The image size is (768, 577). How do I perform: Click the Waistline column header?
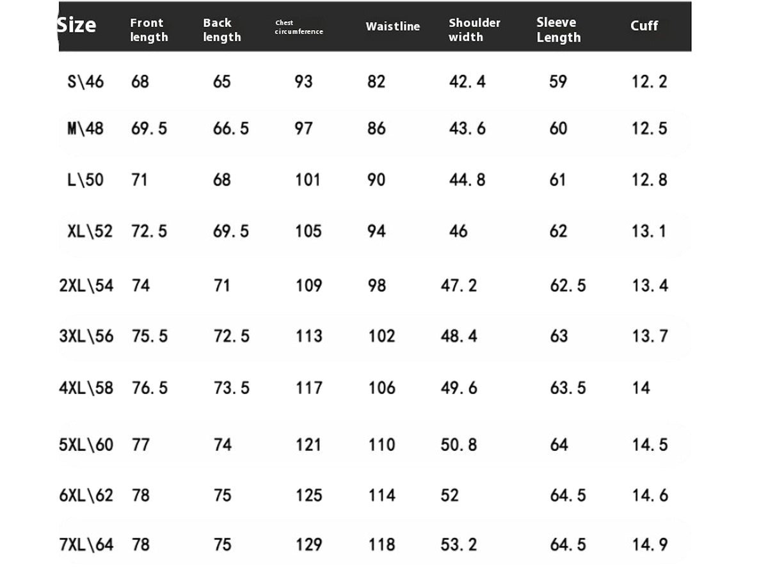coord(393,26)
